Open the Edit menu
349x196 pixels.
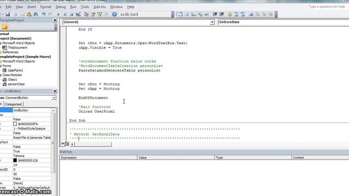(x=8, y=7)
